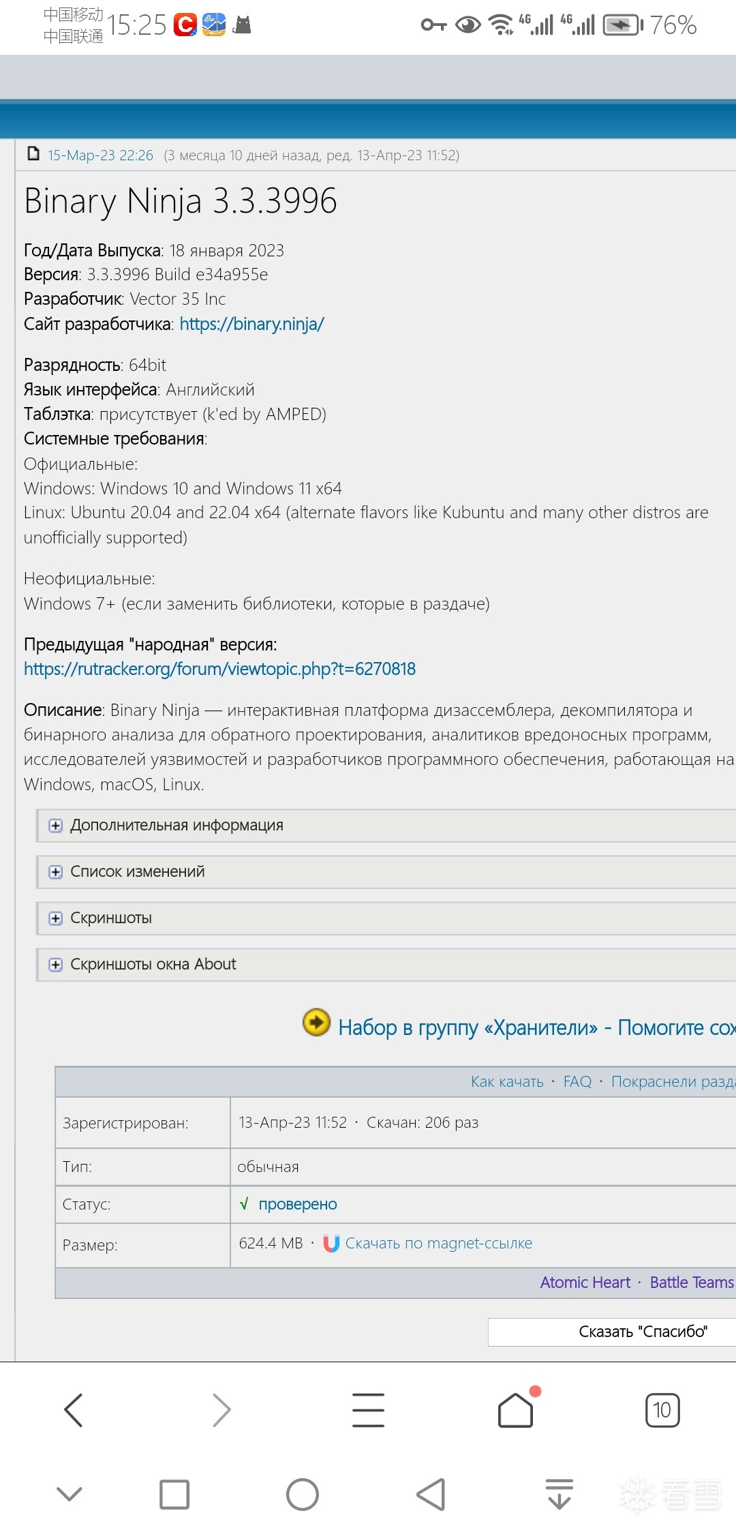Open the Atomic Heart link
Image resolution: width=736 pixels, height=1530 pixels.
[x=585, y=1282]
